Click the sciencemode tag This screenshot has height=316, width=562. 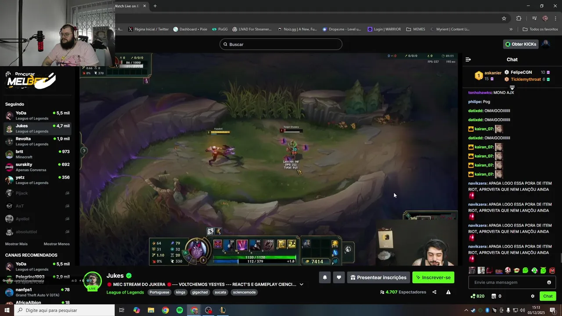(x=244, y=292)
